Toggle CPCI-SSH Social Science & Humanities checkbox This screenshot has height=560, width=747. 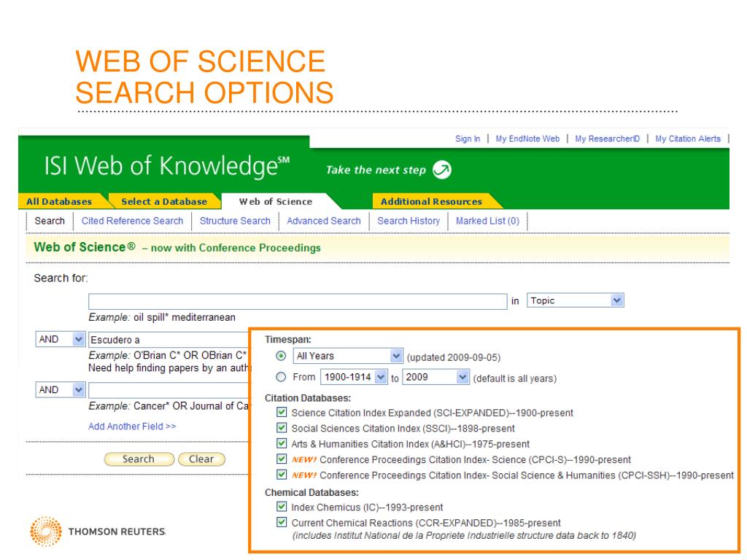pos(282,475)
